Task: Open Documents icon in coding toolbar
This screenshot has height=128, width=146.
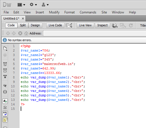Action: click(x=5, y=48)
